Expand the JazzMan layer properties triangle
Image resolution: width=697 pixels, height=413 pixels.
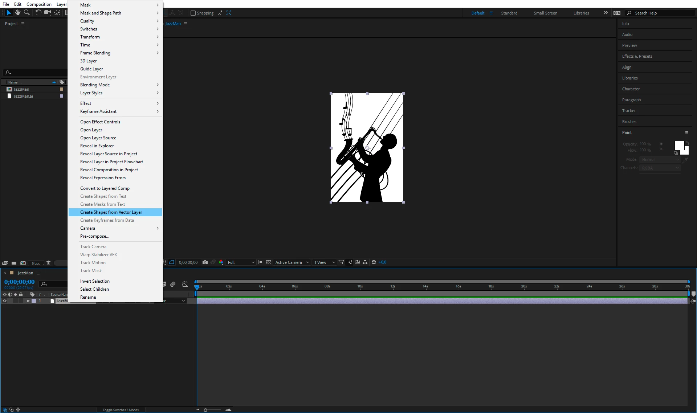[28, 301]
